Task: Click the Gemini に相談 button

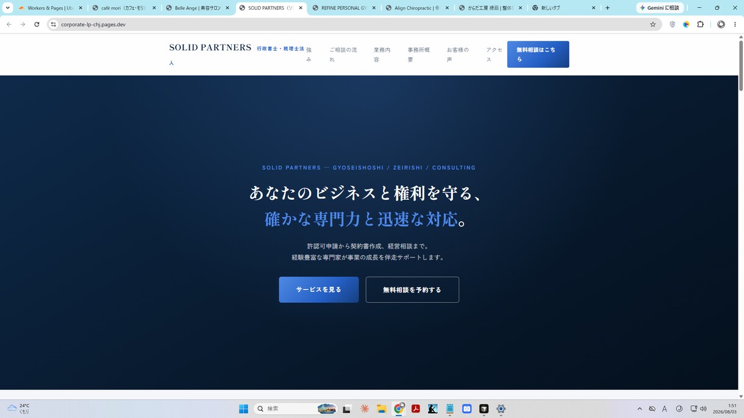Action: coord(660,8)
